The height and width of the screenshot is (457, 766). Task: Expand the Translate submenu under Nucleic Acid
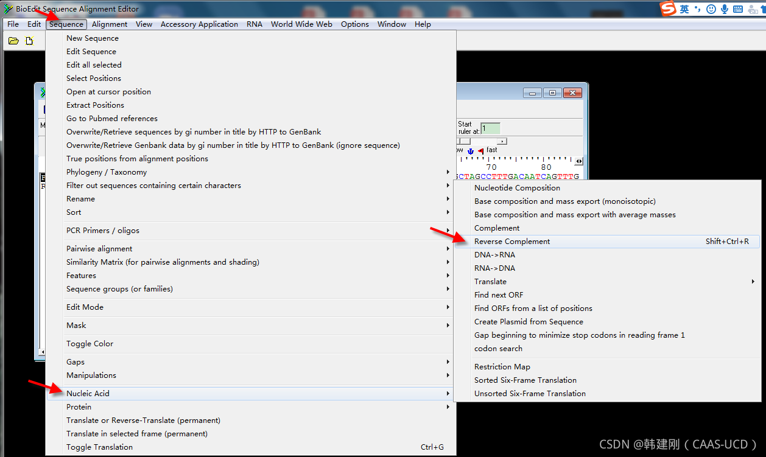[607, 282]
